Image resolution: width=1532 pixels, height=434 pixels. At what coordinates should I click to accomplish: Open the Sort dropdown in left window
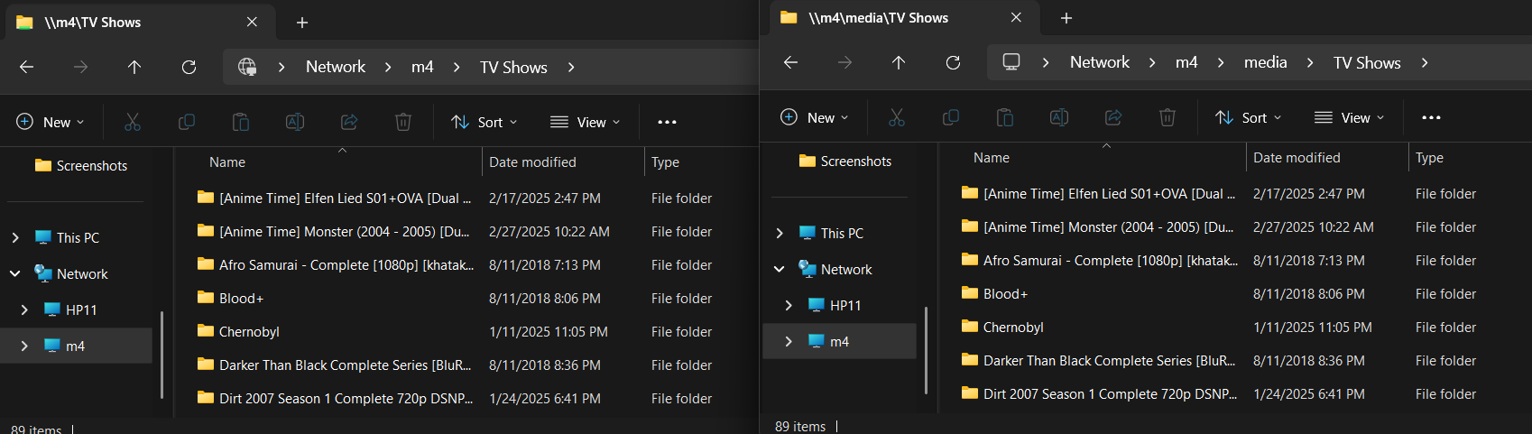pos(485,122)
